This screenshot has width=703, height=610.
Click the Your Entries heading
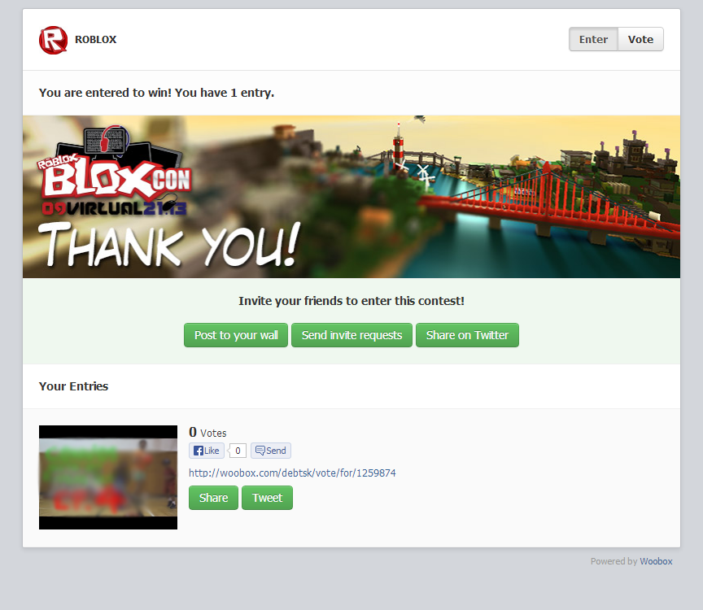pos(73,386)
